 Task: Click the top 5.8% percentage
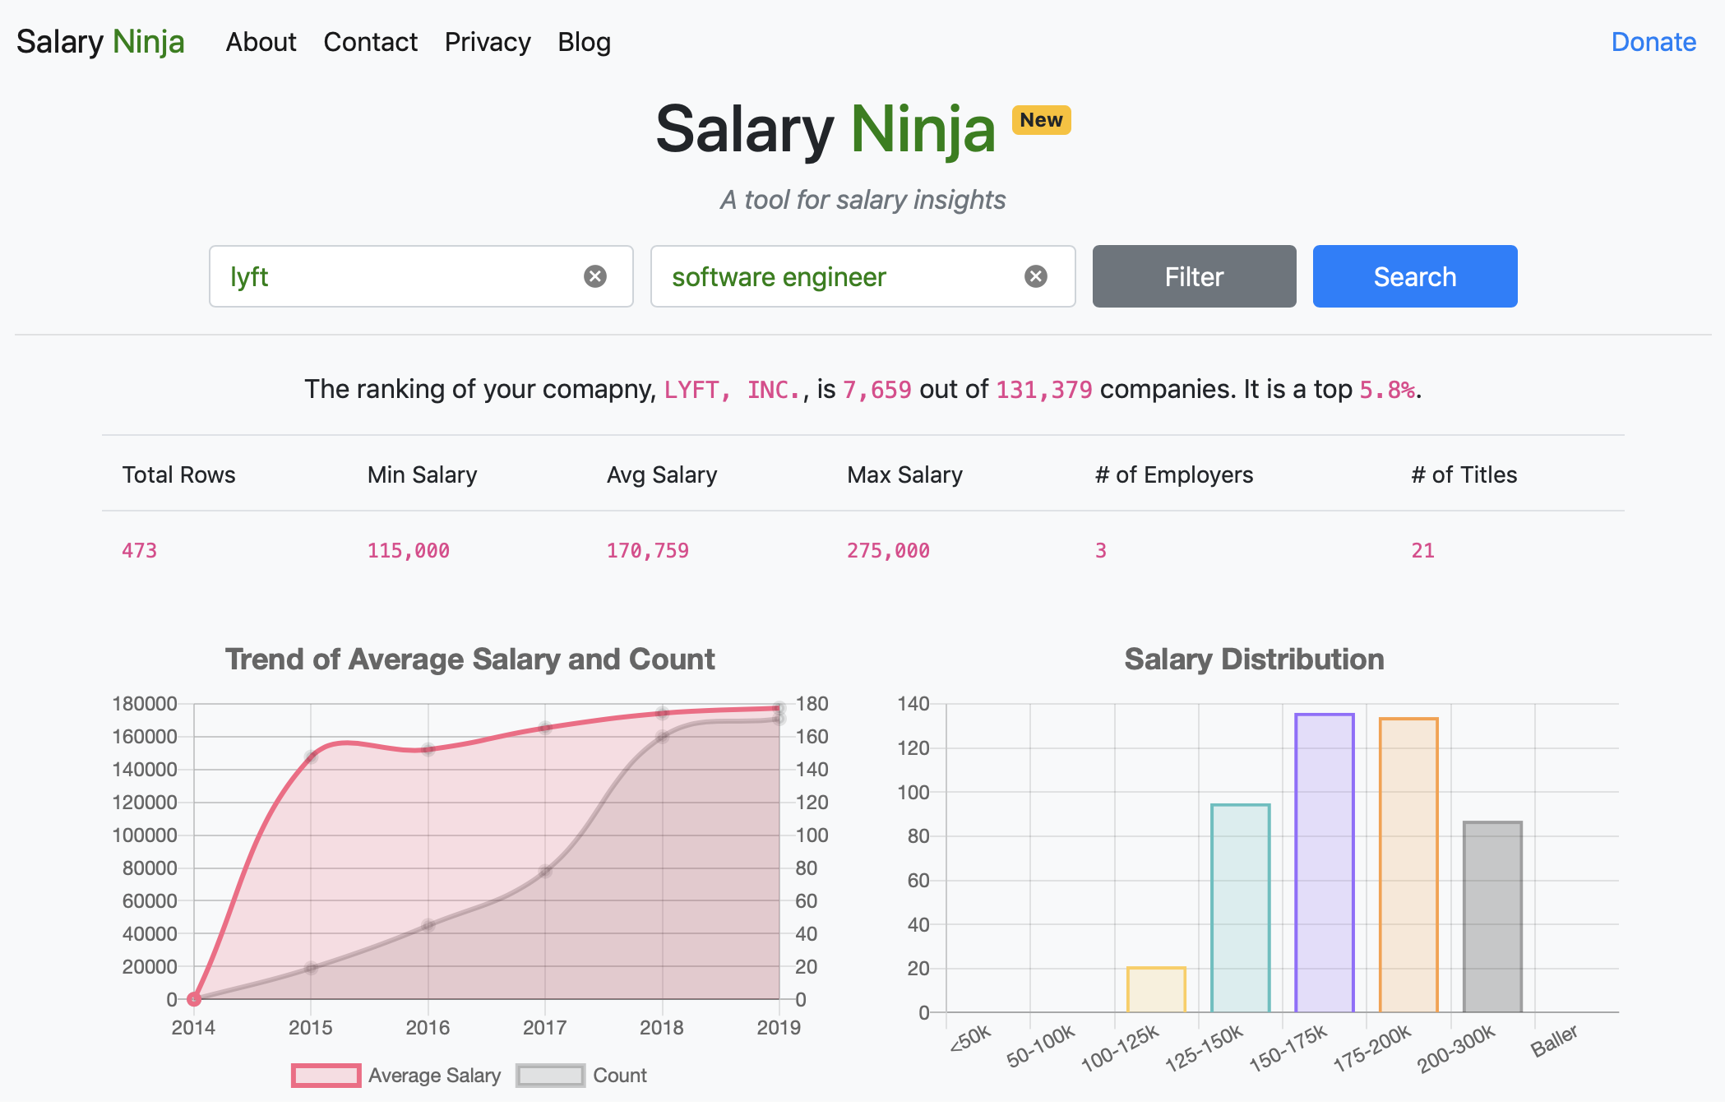1387,389
